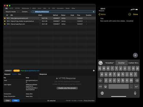Click into the filter search field
This screenshot has width=143, height=107.
(x=63, y=12)
